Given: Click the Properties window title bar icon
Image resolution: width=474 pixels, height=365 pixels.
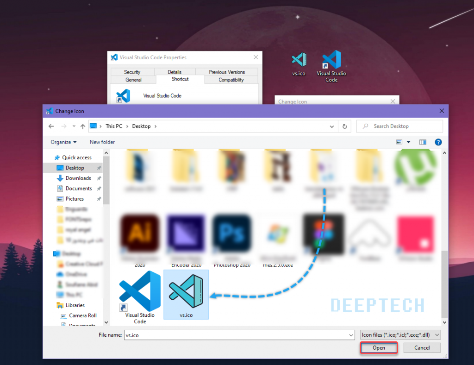Looking at the screenshot, I should click(114, 57).
